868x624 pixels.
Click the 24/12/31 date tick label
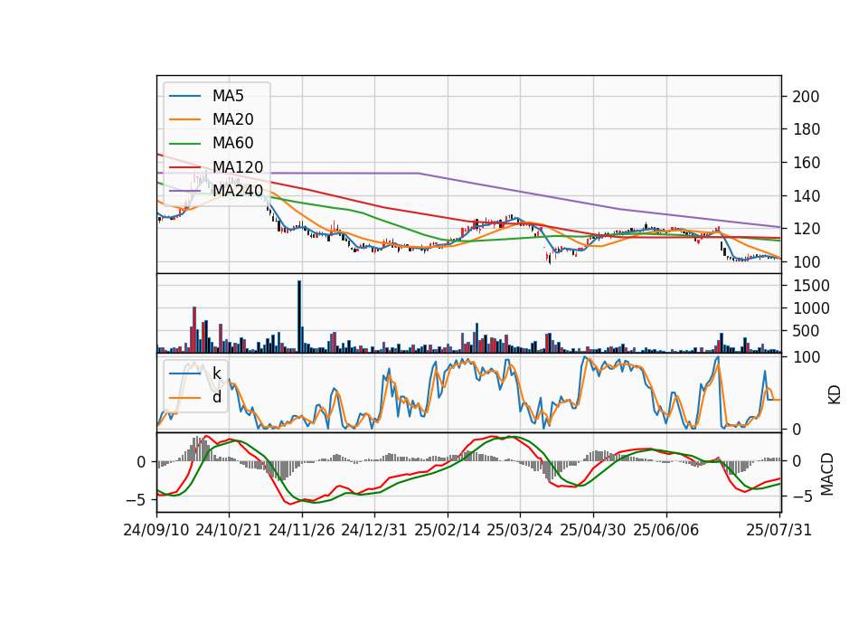(374, 530)
